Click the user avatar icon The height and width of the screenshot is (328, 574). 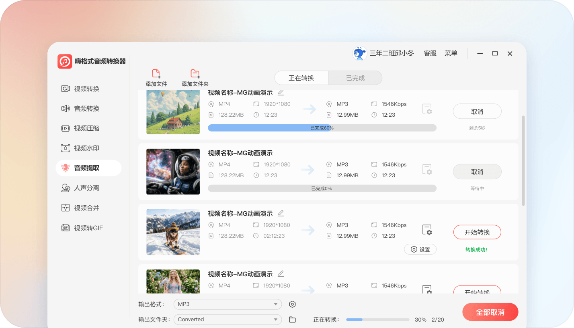point(359,53)
